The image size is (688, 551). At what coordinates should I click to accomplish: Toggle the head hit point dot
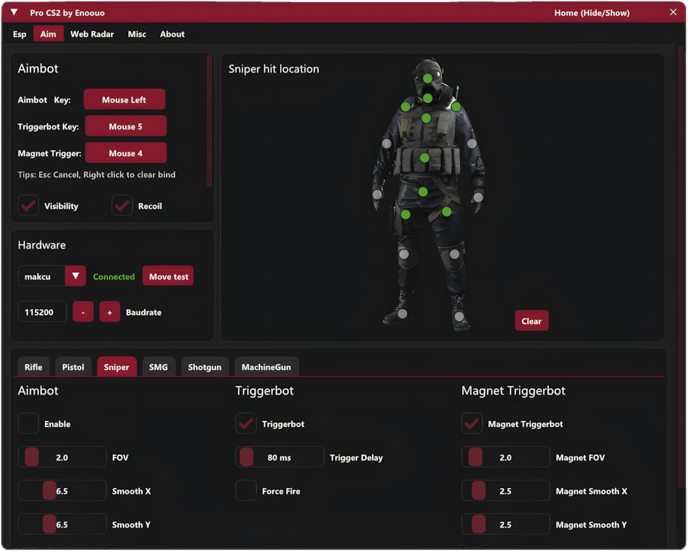click(x=428, y=79)
